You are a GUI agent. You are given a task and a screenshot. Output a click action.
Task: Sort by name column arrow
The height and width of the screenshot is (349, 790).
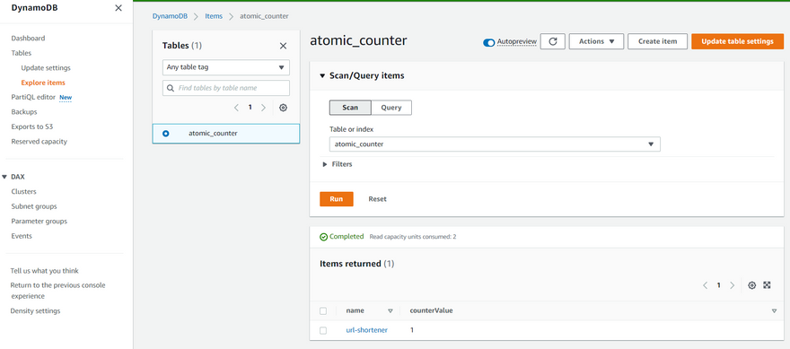tap(390, 310)
